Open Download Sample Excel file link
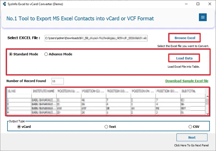 coord(187,81)
